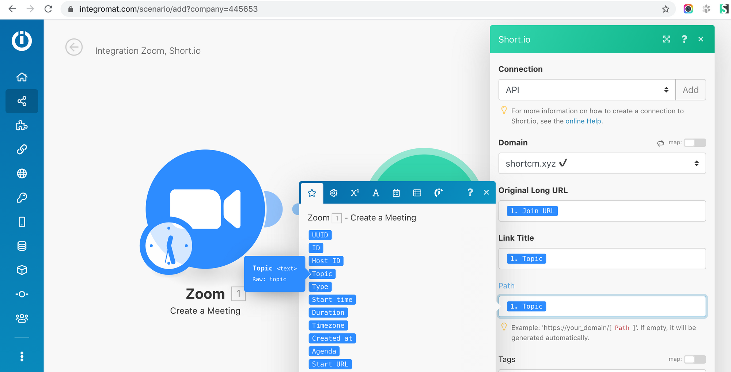Expand the Short.io panel to fullscreen

pos(667,39)
